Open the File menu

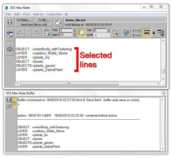click(x=9, y=14)
